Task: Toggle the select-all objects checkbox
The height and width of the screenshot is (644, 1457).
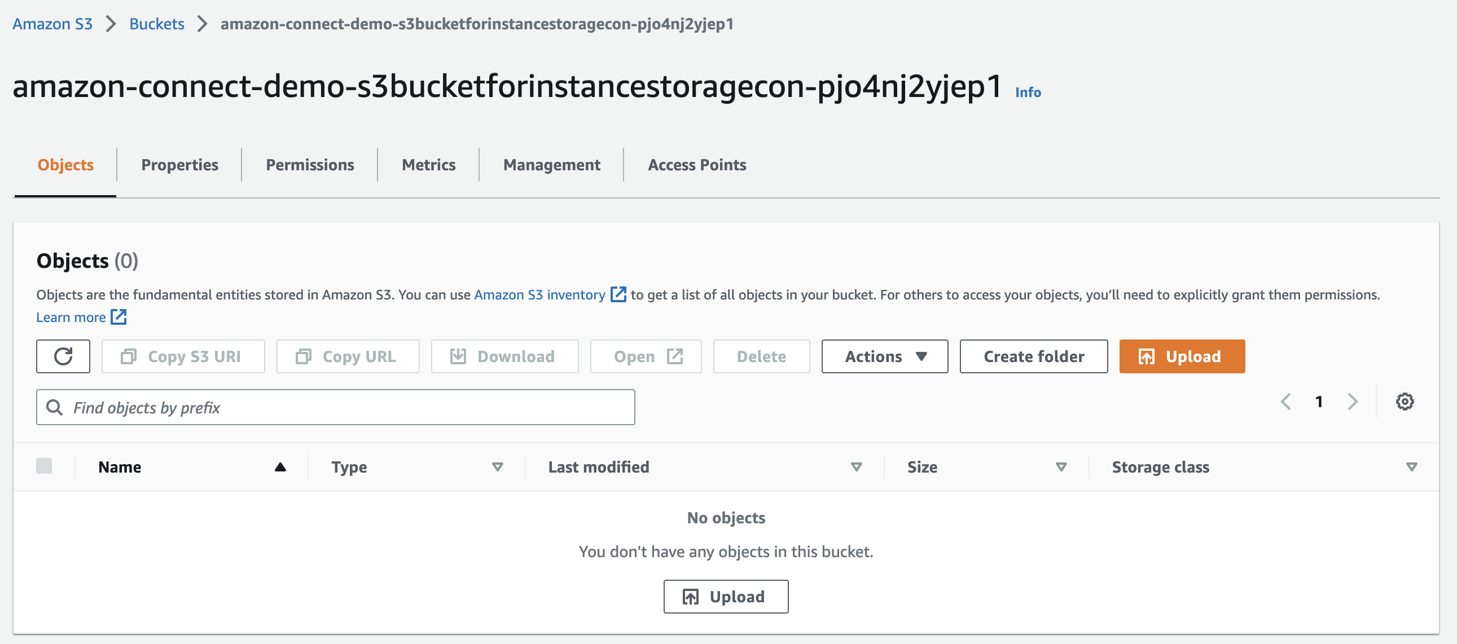Action: click(x=44, y=466)
